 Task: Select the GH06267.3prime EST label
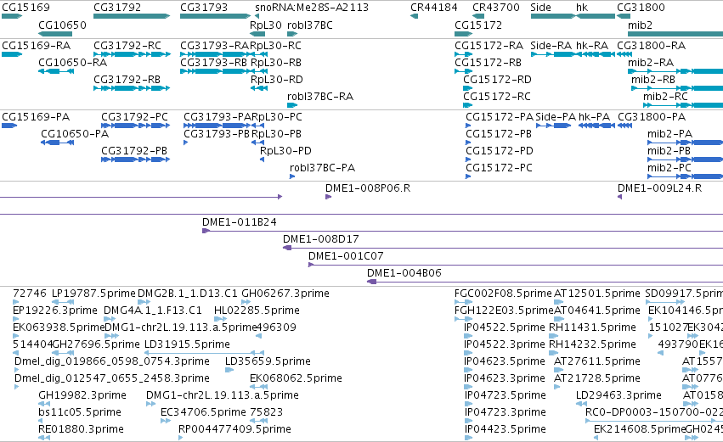(285, 294)
